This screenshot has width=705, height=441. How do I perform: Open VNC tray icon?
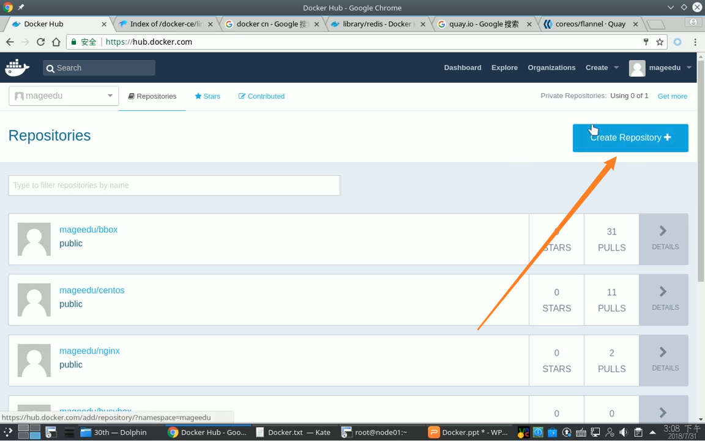[x=523, y=432]
